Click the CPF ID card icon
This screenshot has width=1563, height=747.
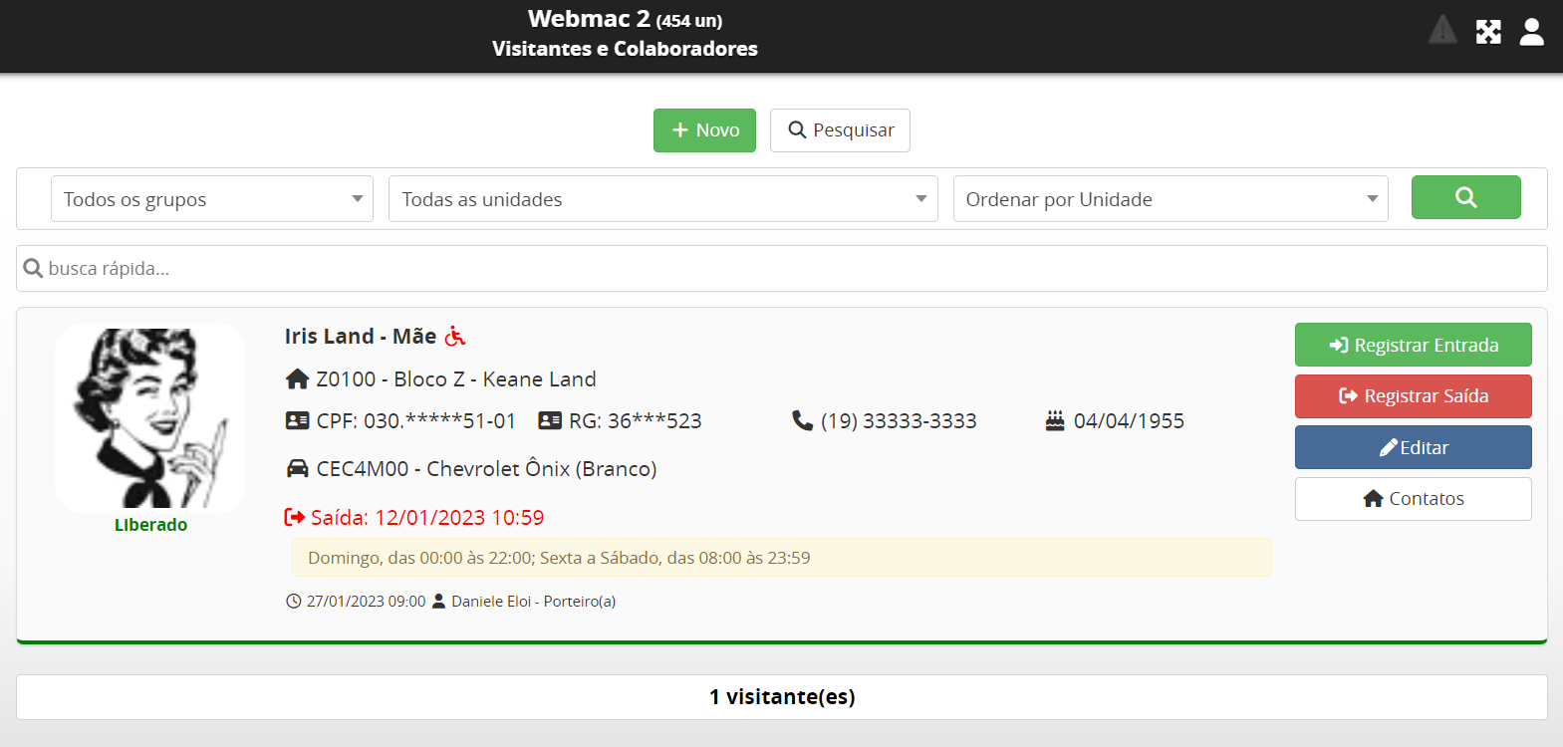[297, 421]
